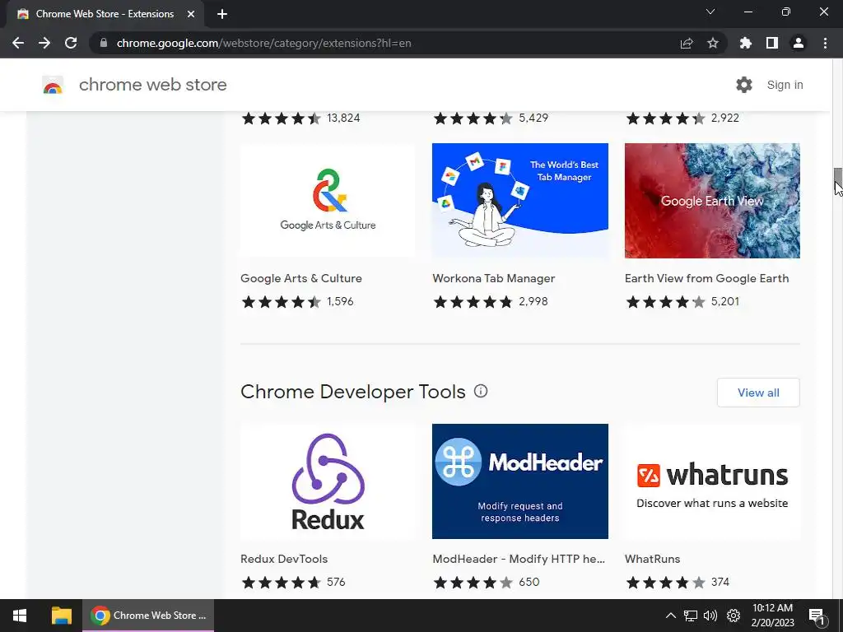Viewport: 843px width, 632px height.
Task: Click the 5,429 rating count
Action: [533, 118]
